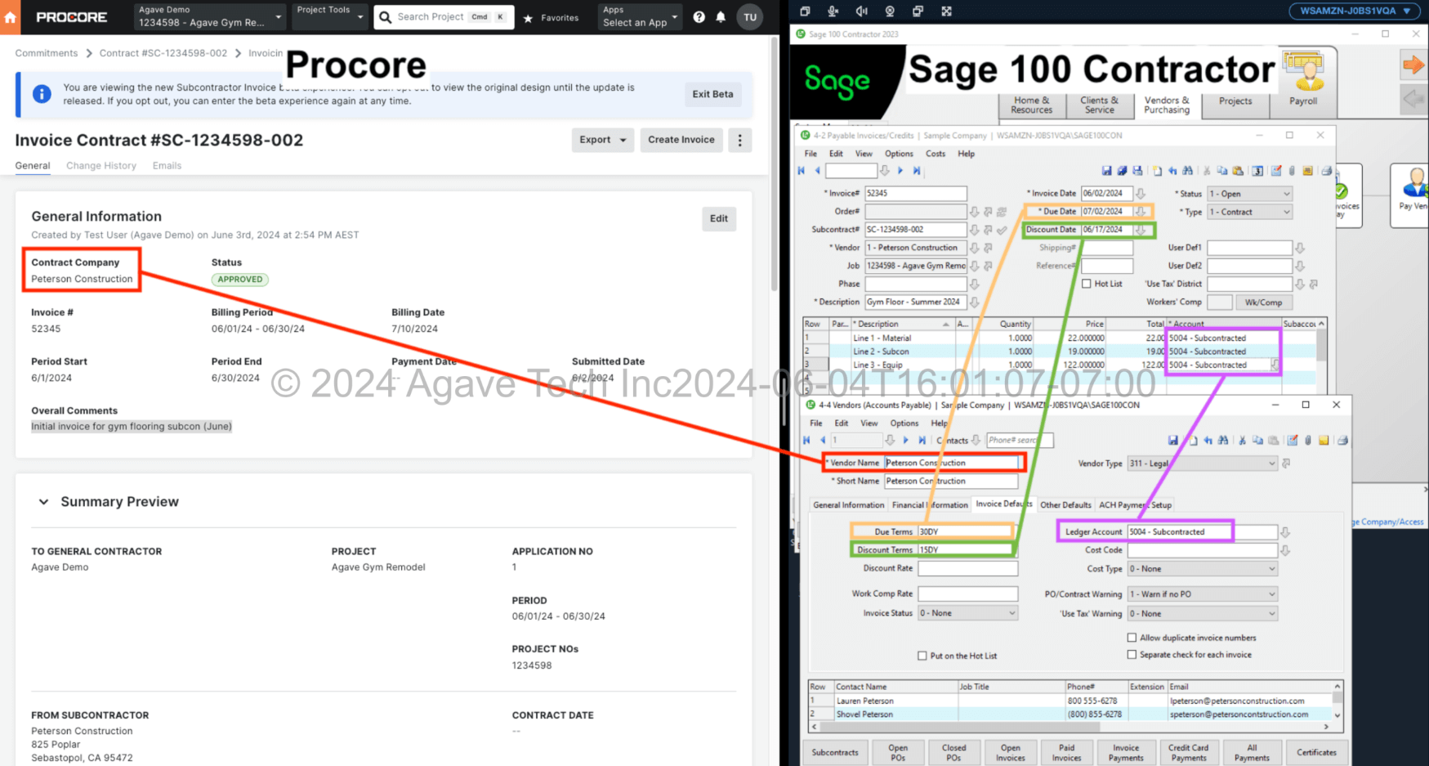Click the Search Project field in Procore

(x=444, y=17)
